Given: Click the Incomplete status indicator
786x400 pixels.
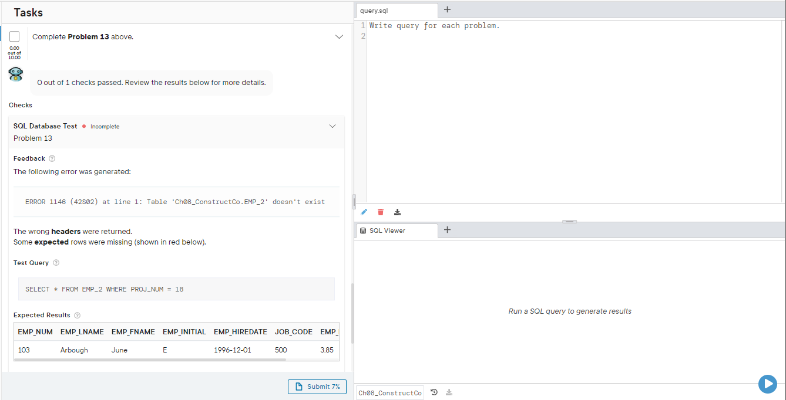Looking at the screenshot, I should pos(101,126).
